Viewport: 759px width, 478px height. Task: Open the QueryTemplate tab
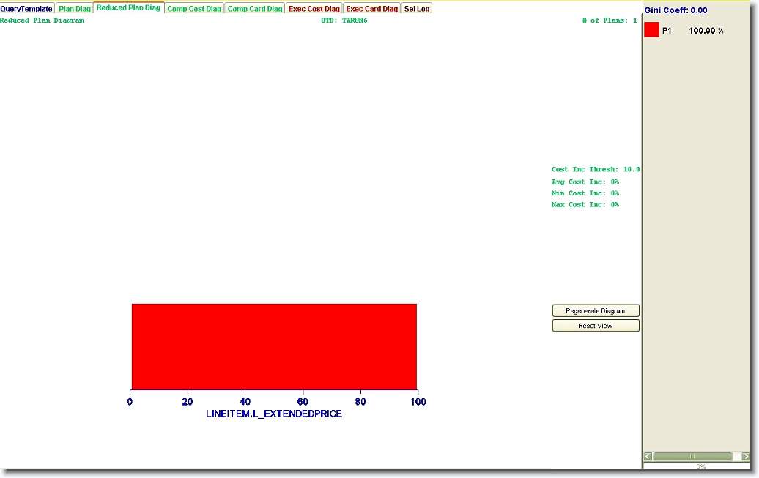[x=27, y=9]
